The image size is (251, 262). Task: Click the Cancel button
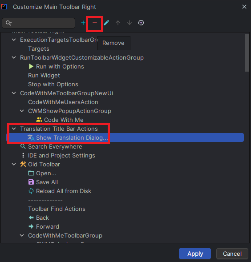(x=232, y=254)
